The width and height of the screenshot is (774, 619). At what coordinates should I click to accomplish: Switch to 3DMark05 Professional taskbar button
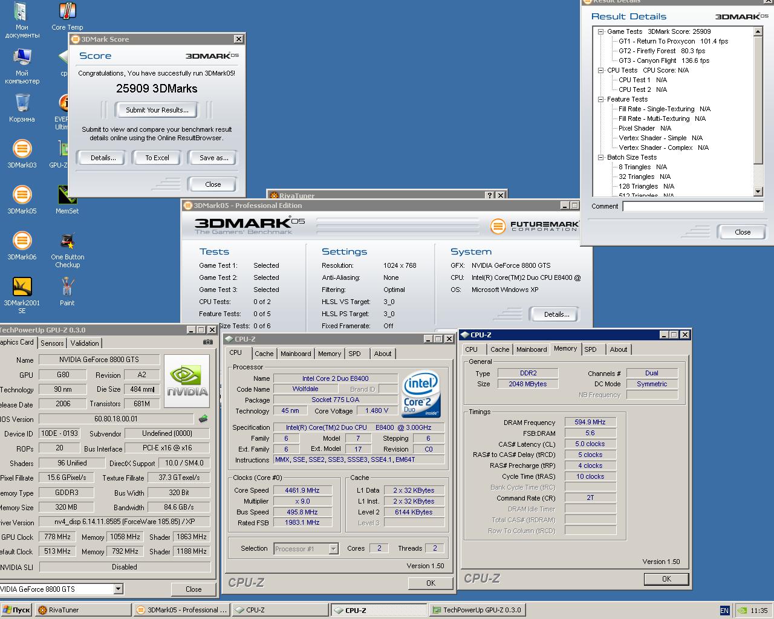pos(181,611)
